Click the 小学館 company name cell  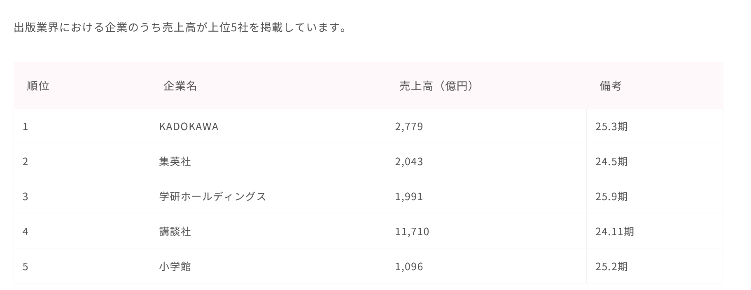click(x=175, y=267)
